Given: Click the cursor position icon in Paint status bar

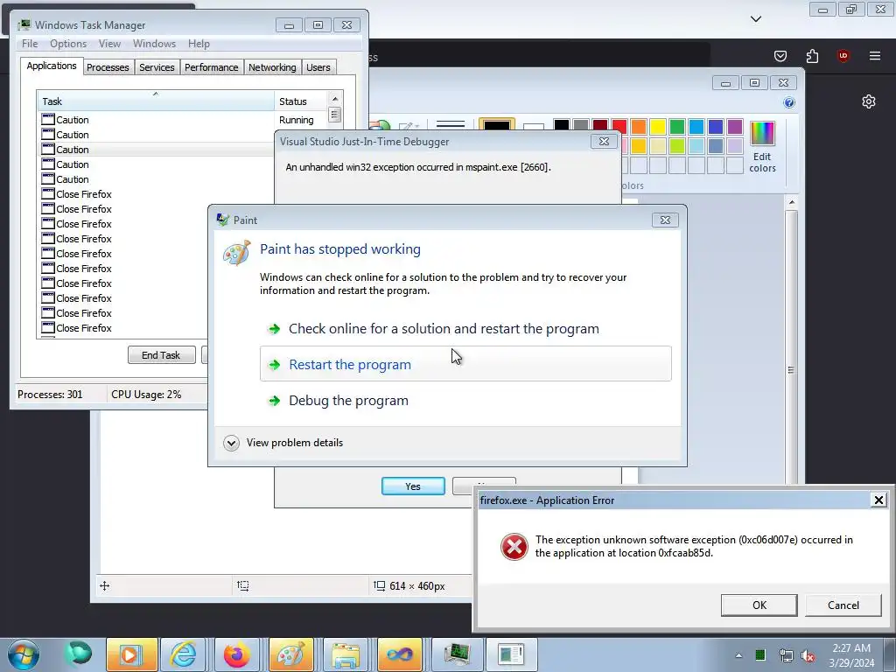Looking at the screenshot, I should (105, 585).
